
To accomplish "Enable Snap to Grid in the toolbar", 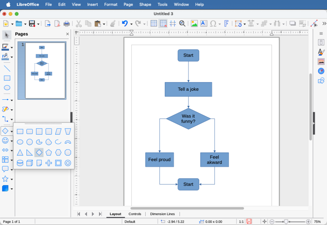I will click(163, 23).
